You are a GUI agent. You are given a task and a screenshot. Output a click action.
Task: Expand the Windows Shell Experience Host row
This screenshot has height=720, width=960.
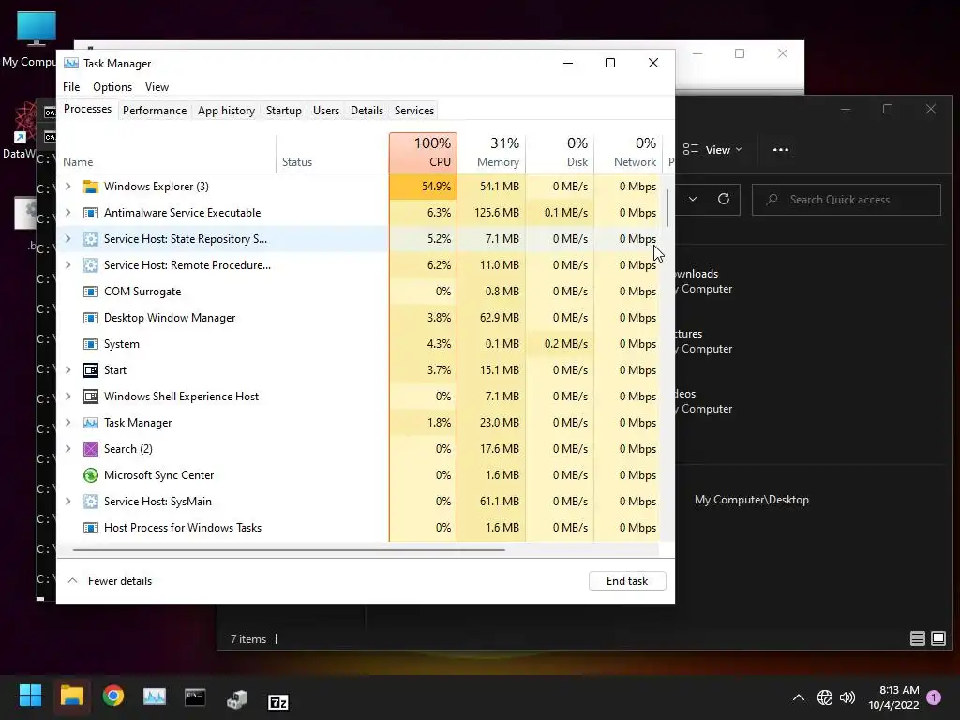[x=67, y=397]
